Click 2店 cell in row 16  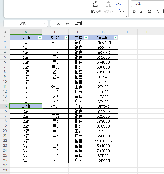[x=26, y=111]
